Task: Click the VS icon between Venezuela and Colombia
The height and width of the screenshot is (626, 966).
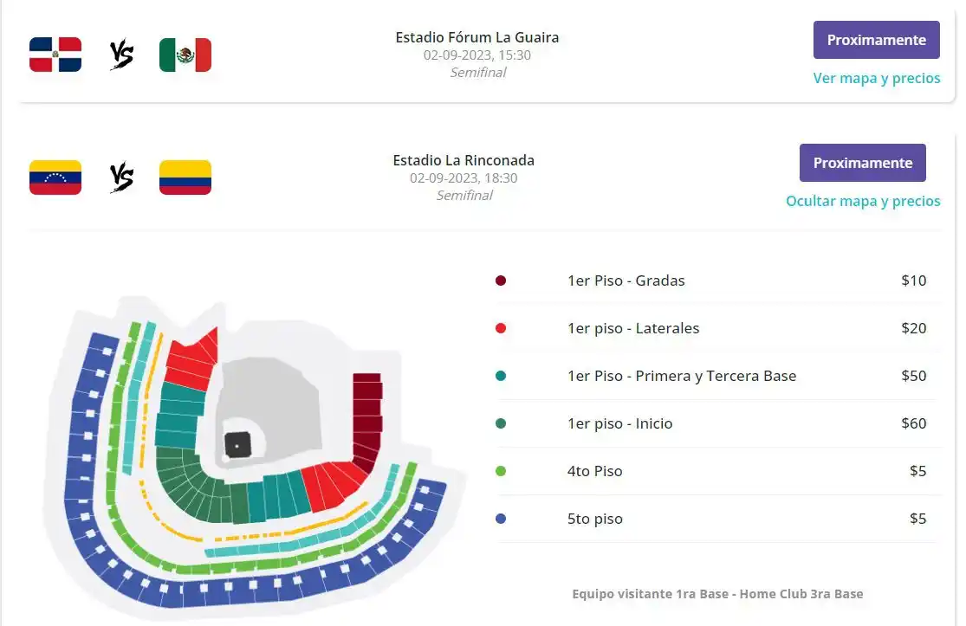Action: point(121,177)
